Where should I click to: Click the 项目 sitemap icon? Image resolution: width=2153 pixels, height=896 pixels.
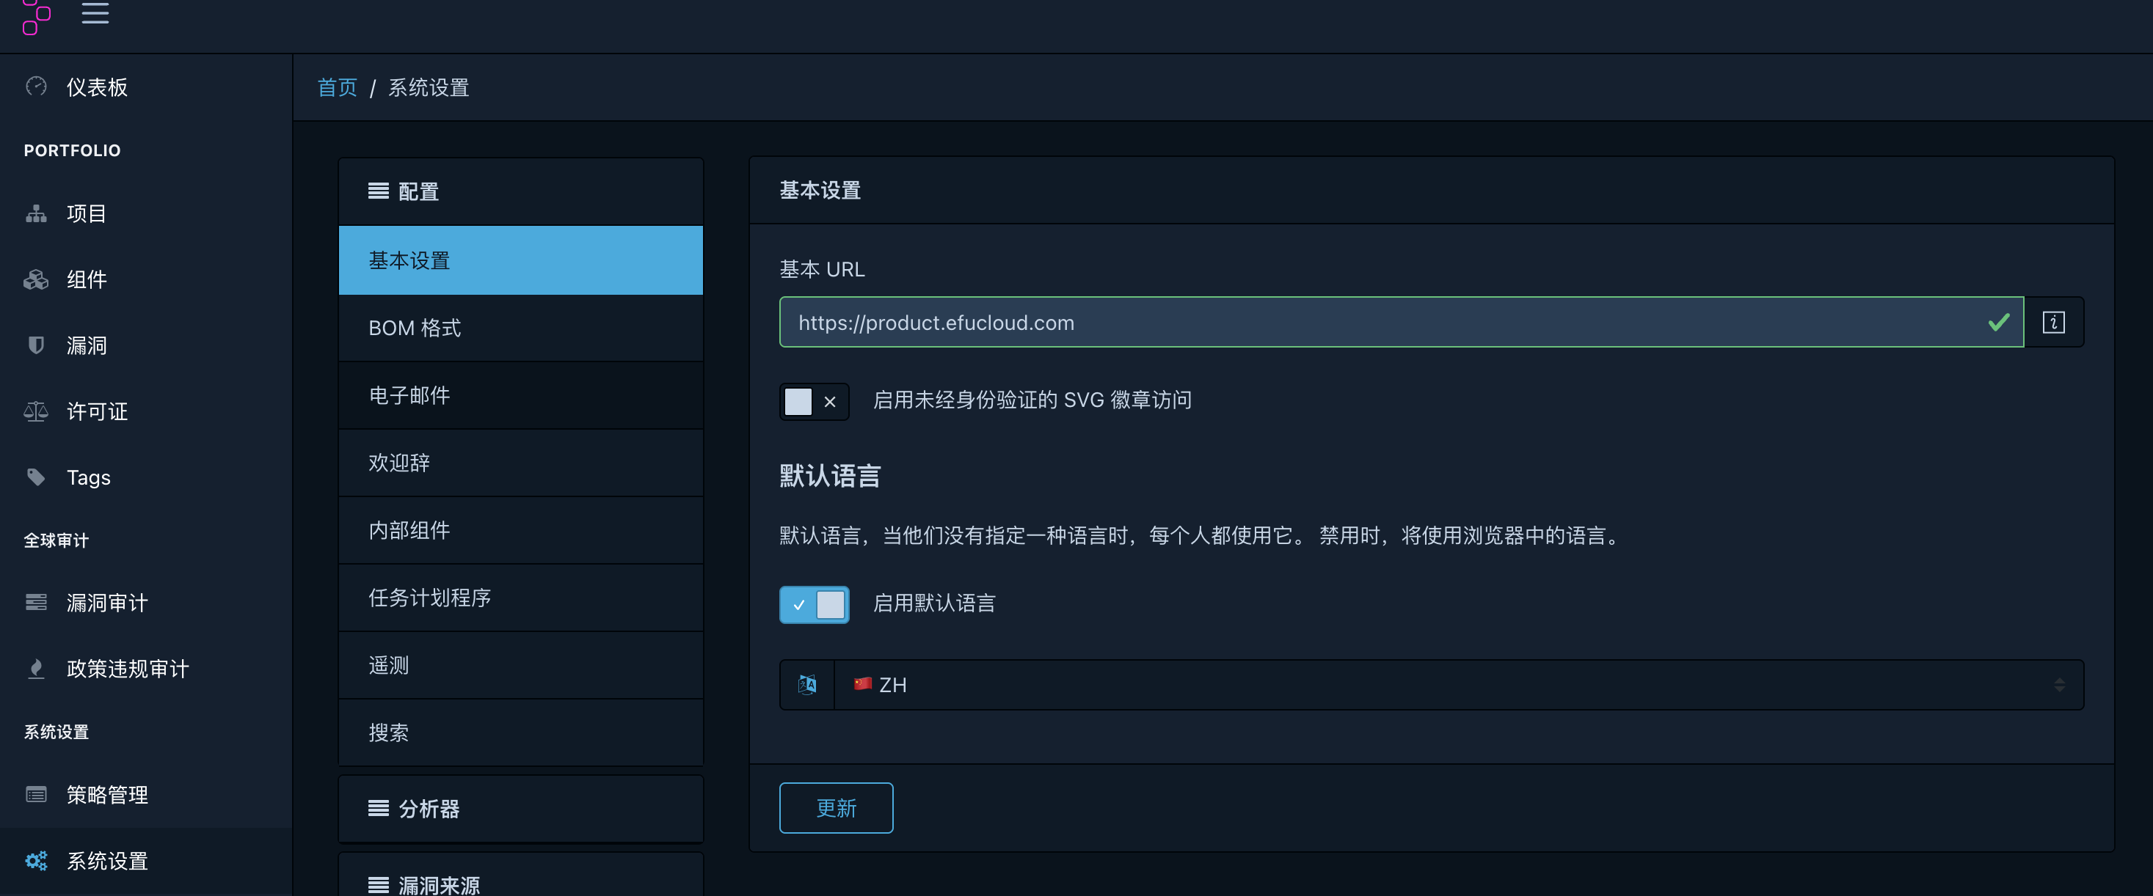coord(36,214)
